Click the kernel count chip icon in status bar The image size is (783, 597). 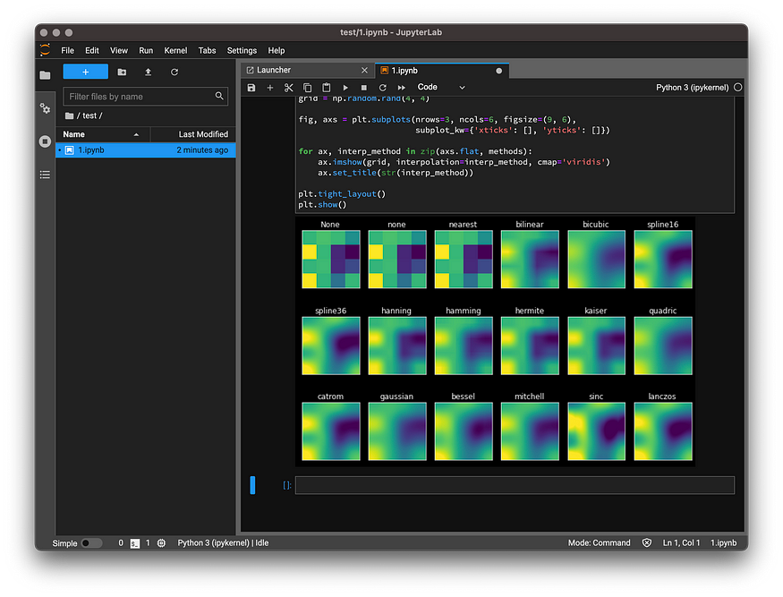coord(161,543)
